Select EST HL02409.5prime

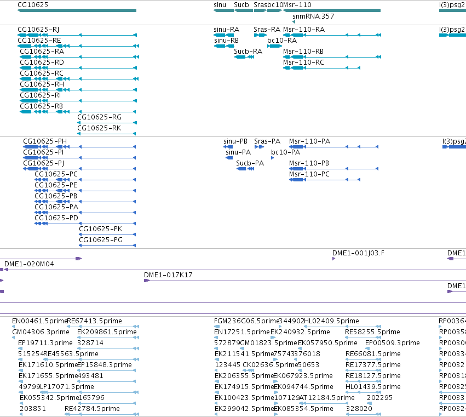(342, 327)
